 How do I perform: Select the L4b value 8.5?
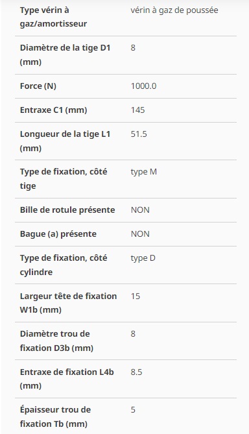click(x=136, y=372)
